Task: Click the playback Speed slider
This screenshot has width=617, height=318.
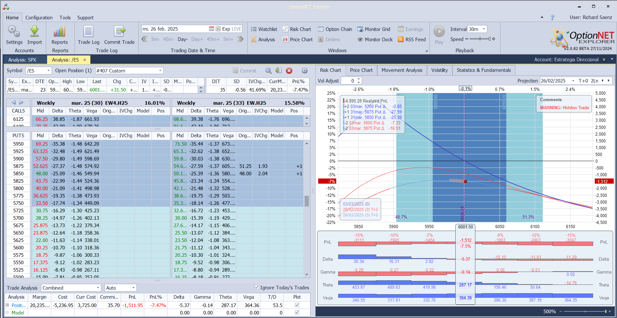Action: (x=480, y=39)
